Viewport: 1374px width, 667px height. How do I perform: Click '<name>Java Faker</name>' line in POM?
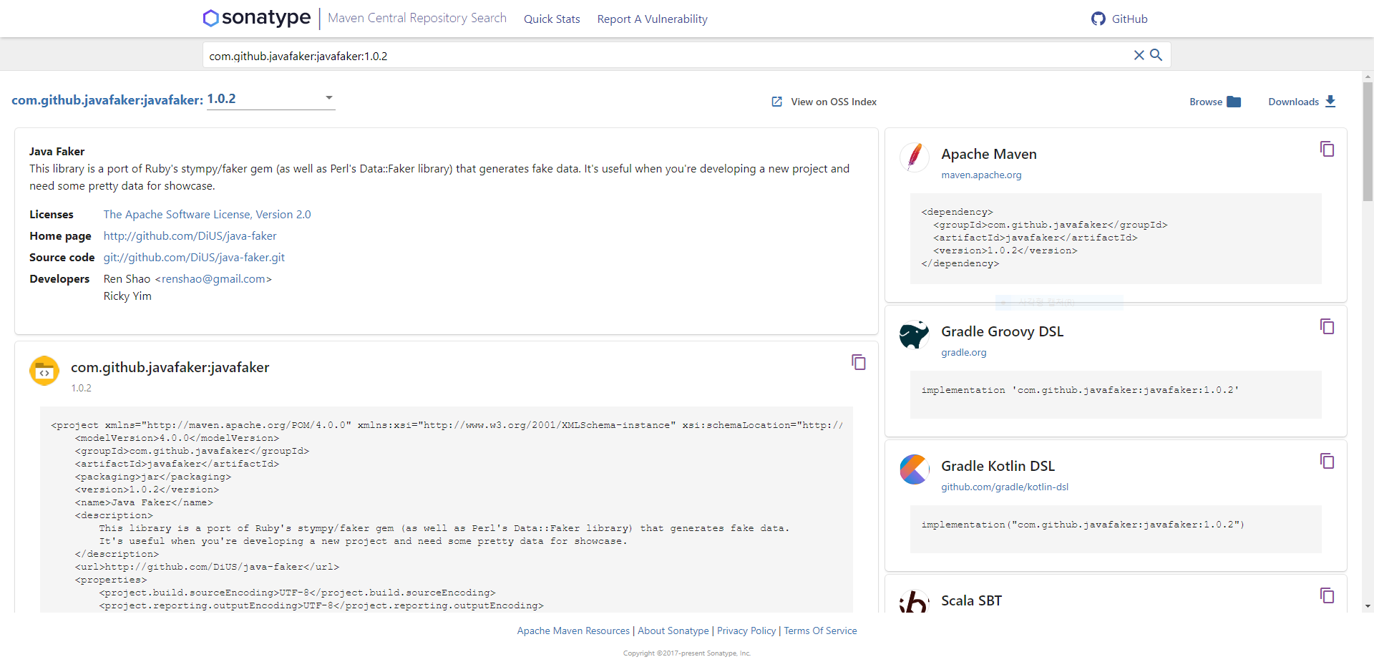click(x=144, y=502)
